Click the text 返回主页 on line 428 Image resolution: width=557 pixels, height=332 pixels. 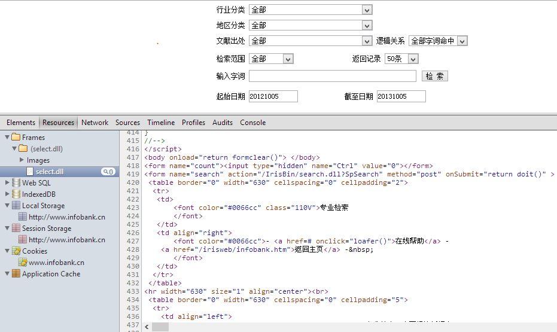[309, 249]
